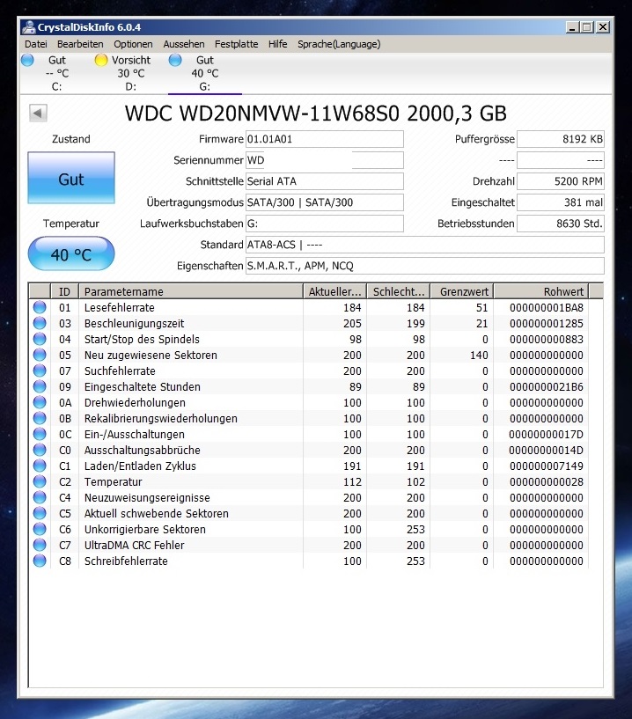Click the Laufwerksbuchstaben field G:
Viewport: 632px width, 719px height.
324,224
